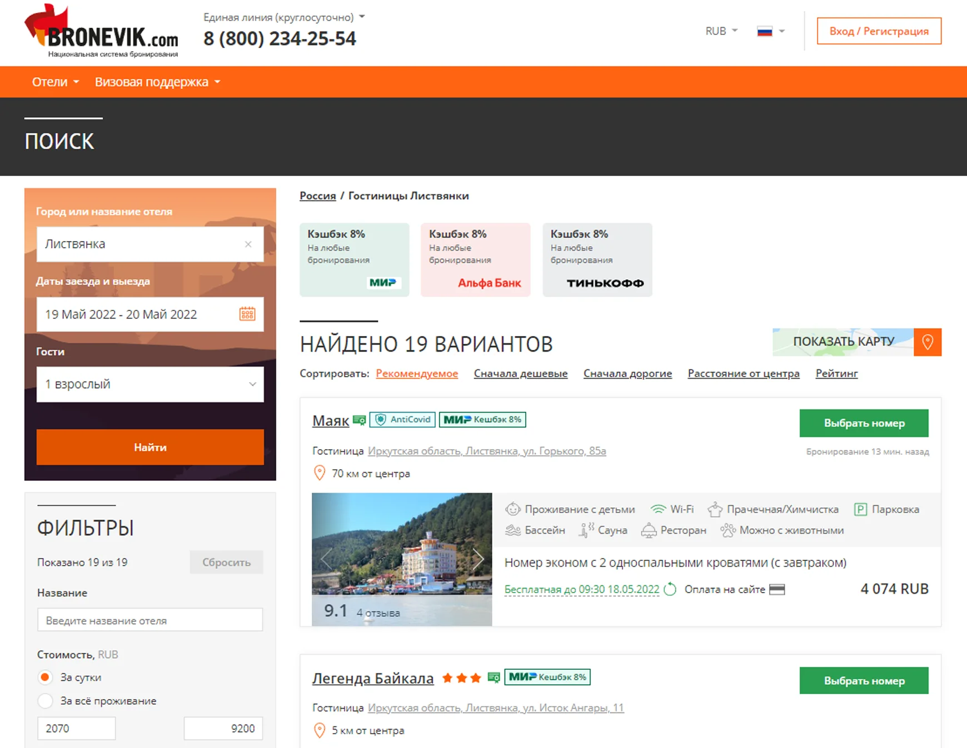Click location pin by 70 км от центра
This screenshot has height=748, width=967.
click(320, 473)
